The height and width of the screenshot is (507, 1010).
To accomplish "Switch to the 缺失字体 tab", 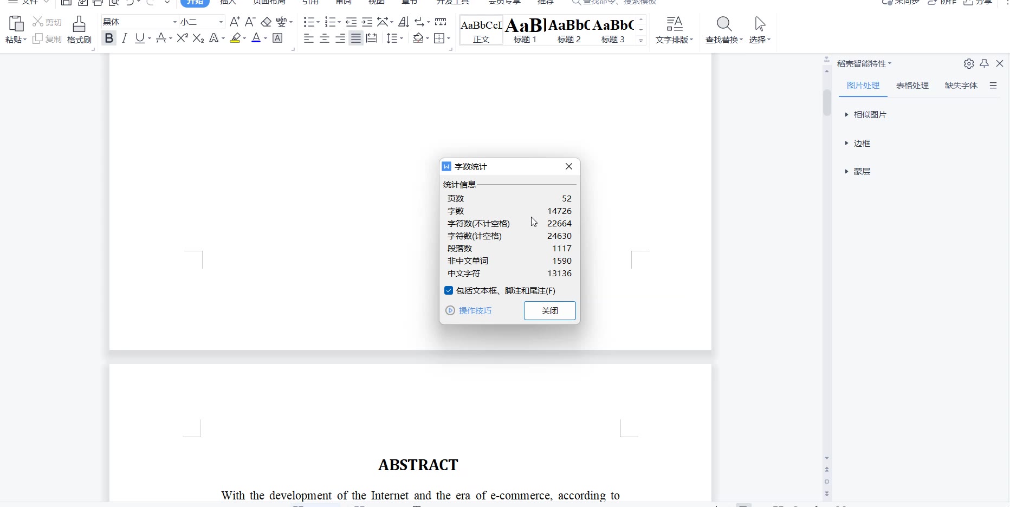I will click(961, 86).
